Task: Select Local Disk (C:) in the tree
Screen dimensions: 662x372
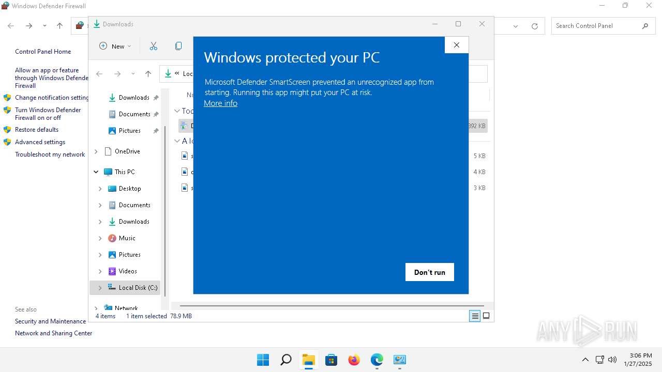Action: pos(132,288)
